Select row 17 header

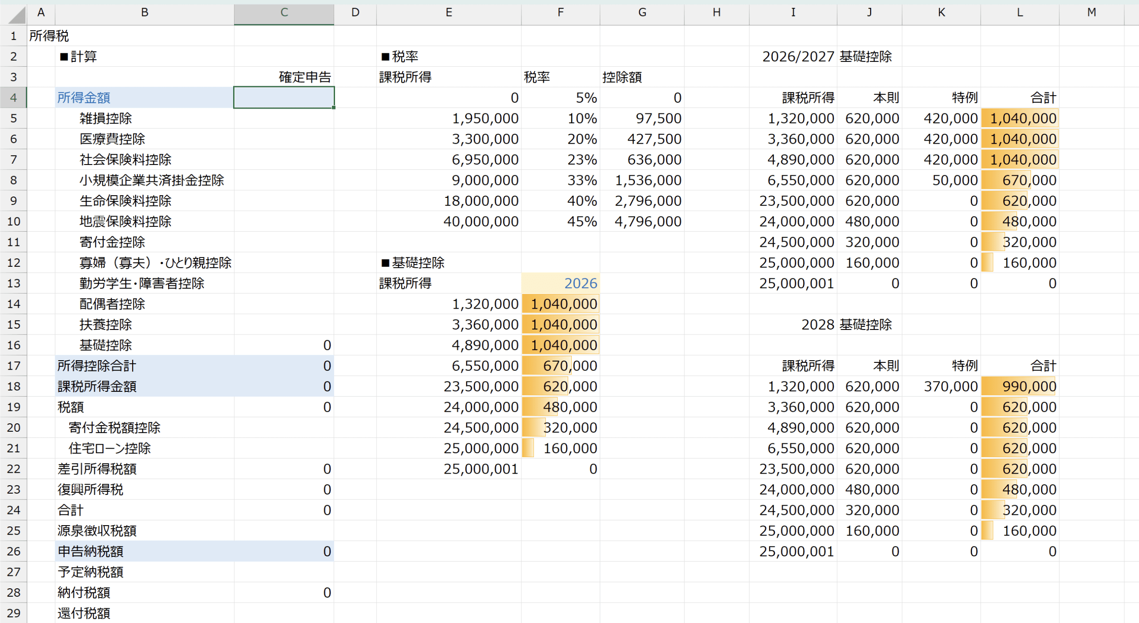(x=13, y=366)
